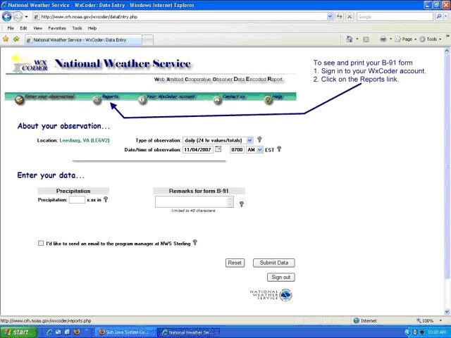Screen dimensions: 451x338
Task: Click the Reports printer icon
Action: pos(97,100)
